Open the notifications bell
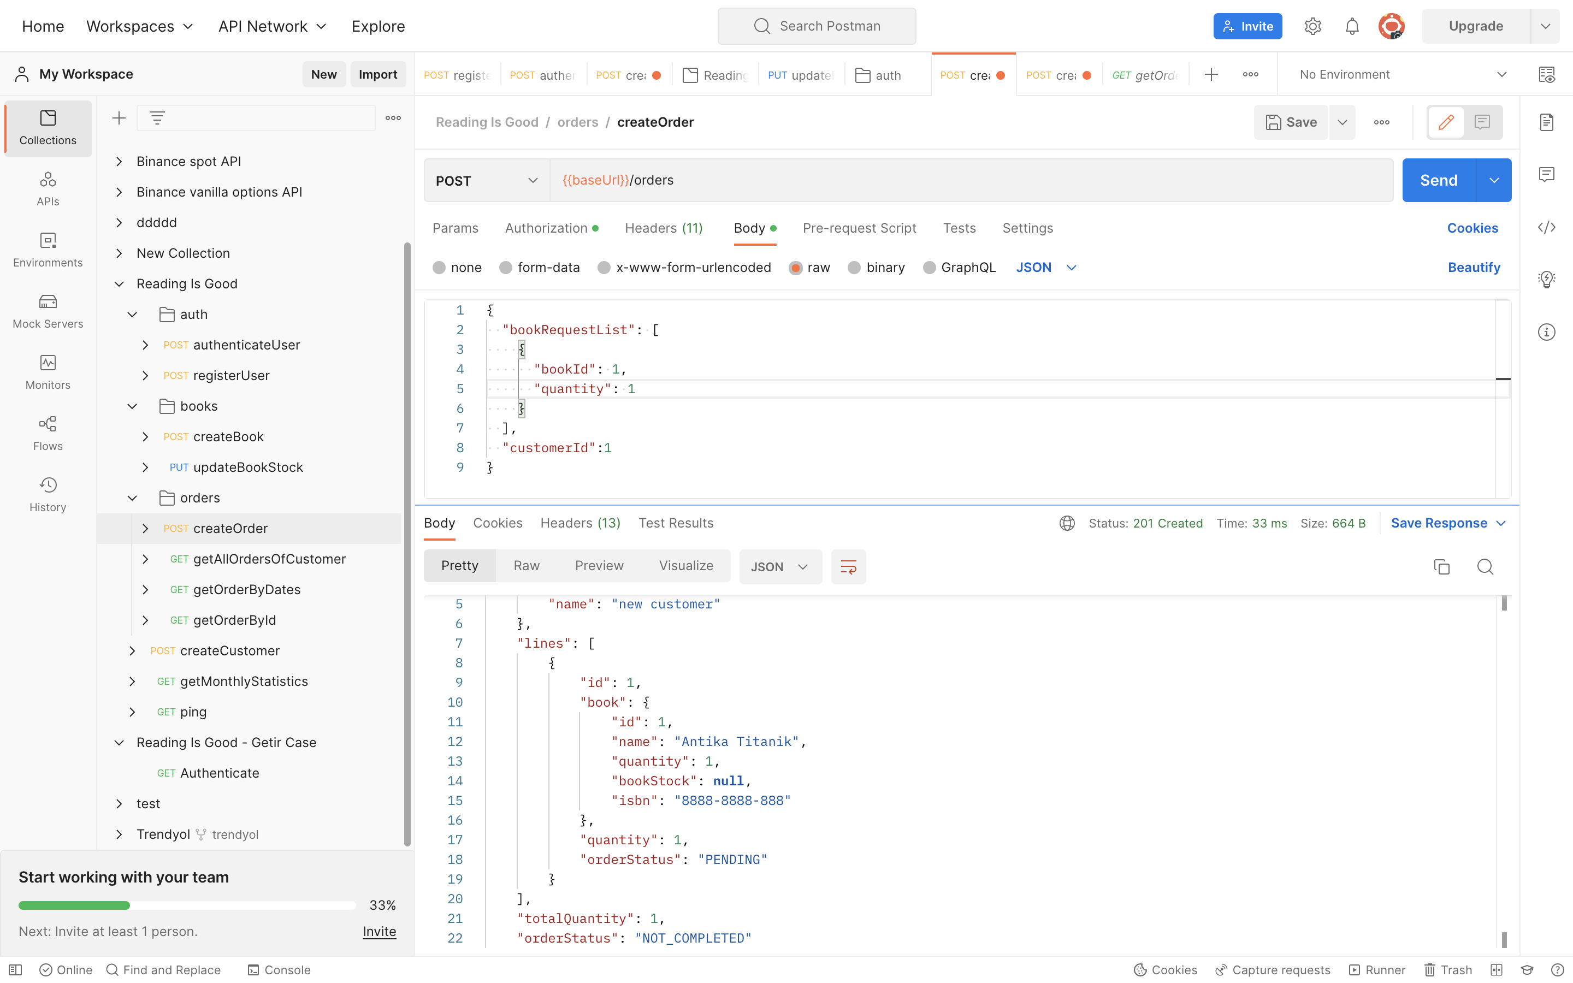The width and height of the screenshot is (1573, 983). point(1352,26)
